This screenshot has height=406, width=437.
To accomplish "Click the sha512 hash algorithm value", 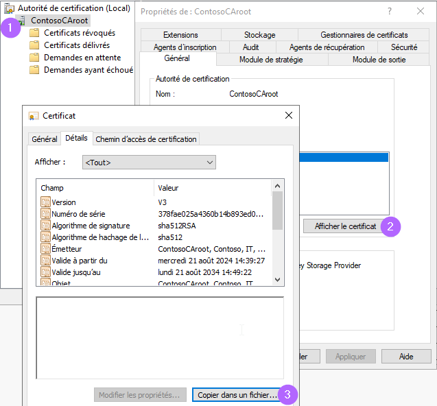I will point(170,237).
